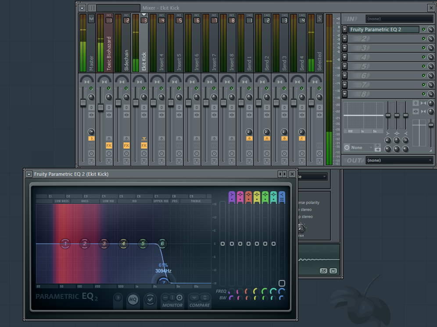This screenshot has height=327, width=437.
Task: Toggle FX enable on Ekit Kick track
Action: coord(144,145)
